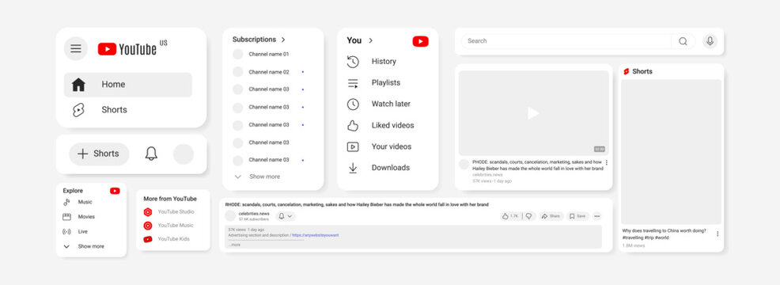780x285 pixels.
Task: Open Your videos play-box icon
Action: pyautogui.click(x=353, y=147)
